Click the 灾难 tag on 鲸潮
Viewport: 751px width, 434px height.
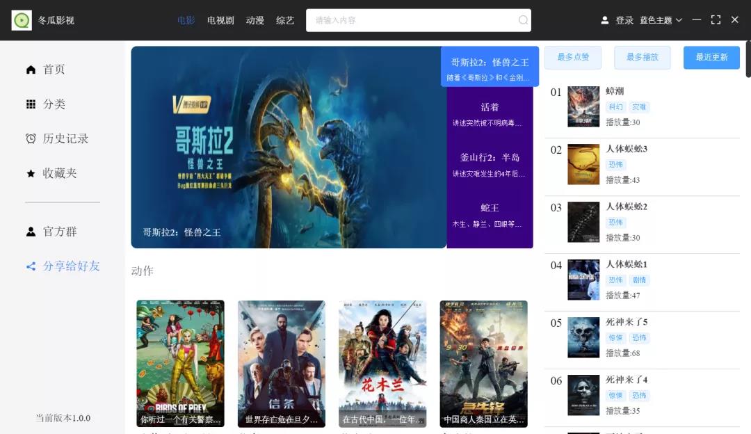click(639, 107)
